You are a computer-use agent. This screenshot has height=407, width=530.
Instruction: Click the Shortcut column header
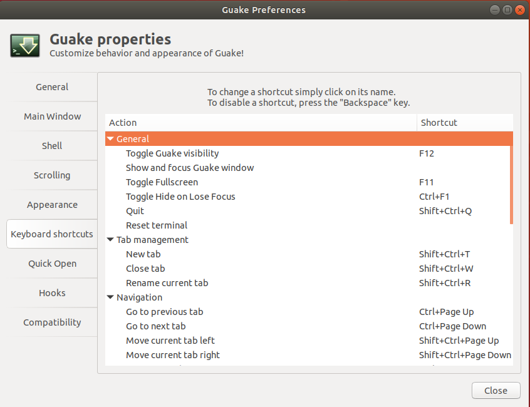(465, 123)
